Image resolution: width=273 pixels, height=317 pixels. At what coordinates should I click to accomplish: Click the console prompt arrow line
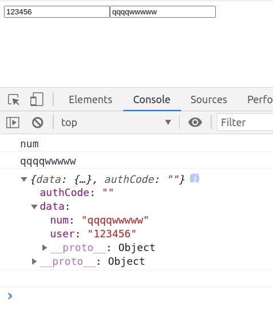tap(136, 296)
